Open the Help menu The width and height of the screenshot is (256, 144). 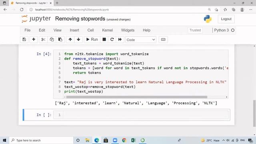coord(147,30)
